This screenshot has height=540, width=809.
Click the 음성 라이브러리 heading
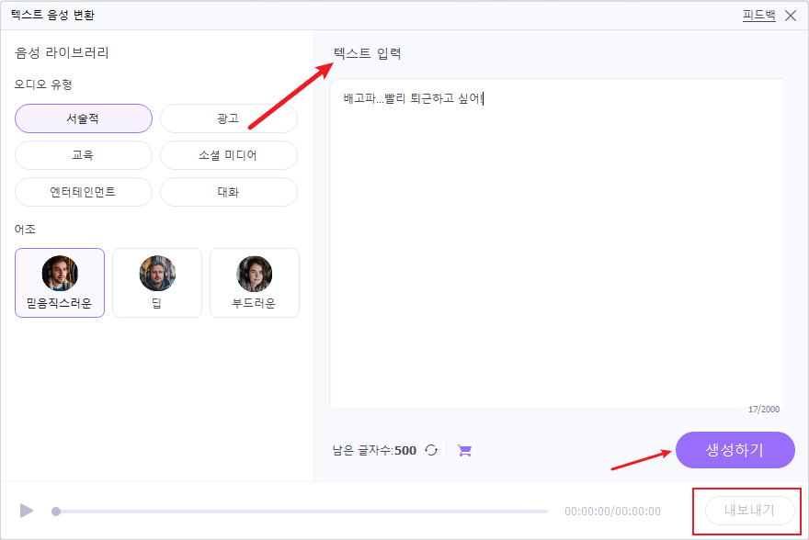click(62, 52)
